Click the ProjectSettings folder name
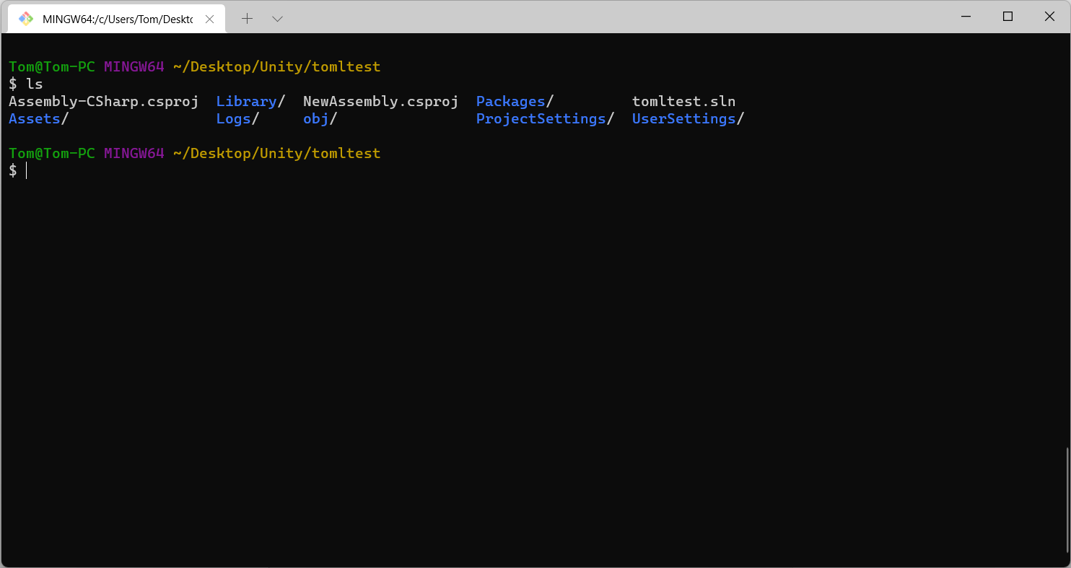The image size is (1071, 568). (539, 118)
